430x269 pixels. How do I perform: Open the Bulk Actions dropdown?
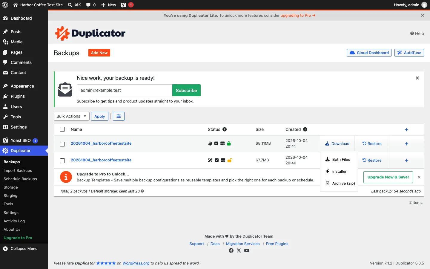[72, 116]
